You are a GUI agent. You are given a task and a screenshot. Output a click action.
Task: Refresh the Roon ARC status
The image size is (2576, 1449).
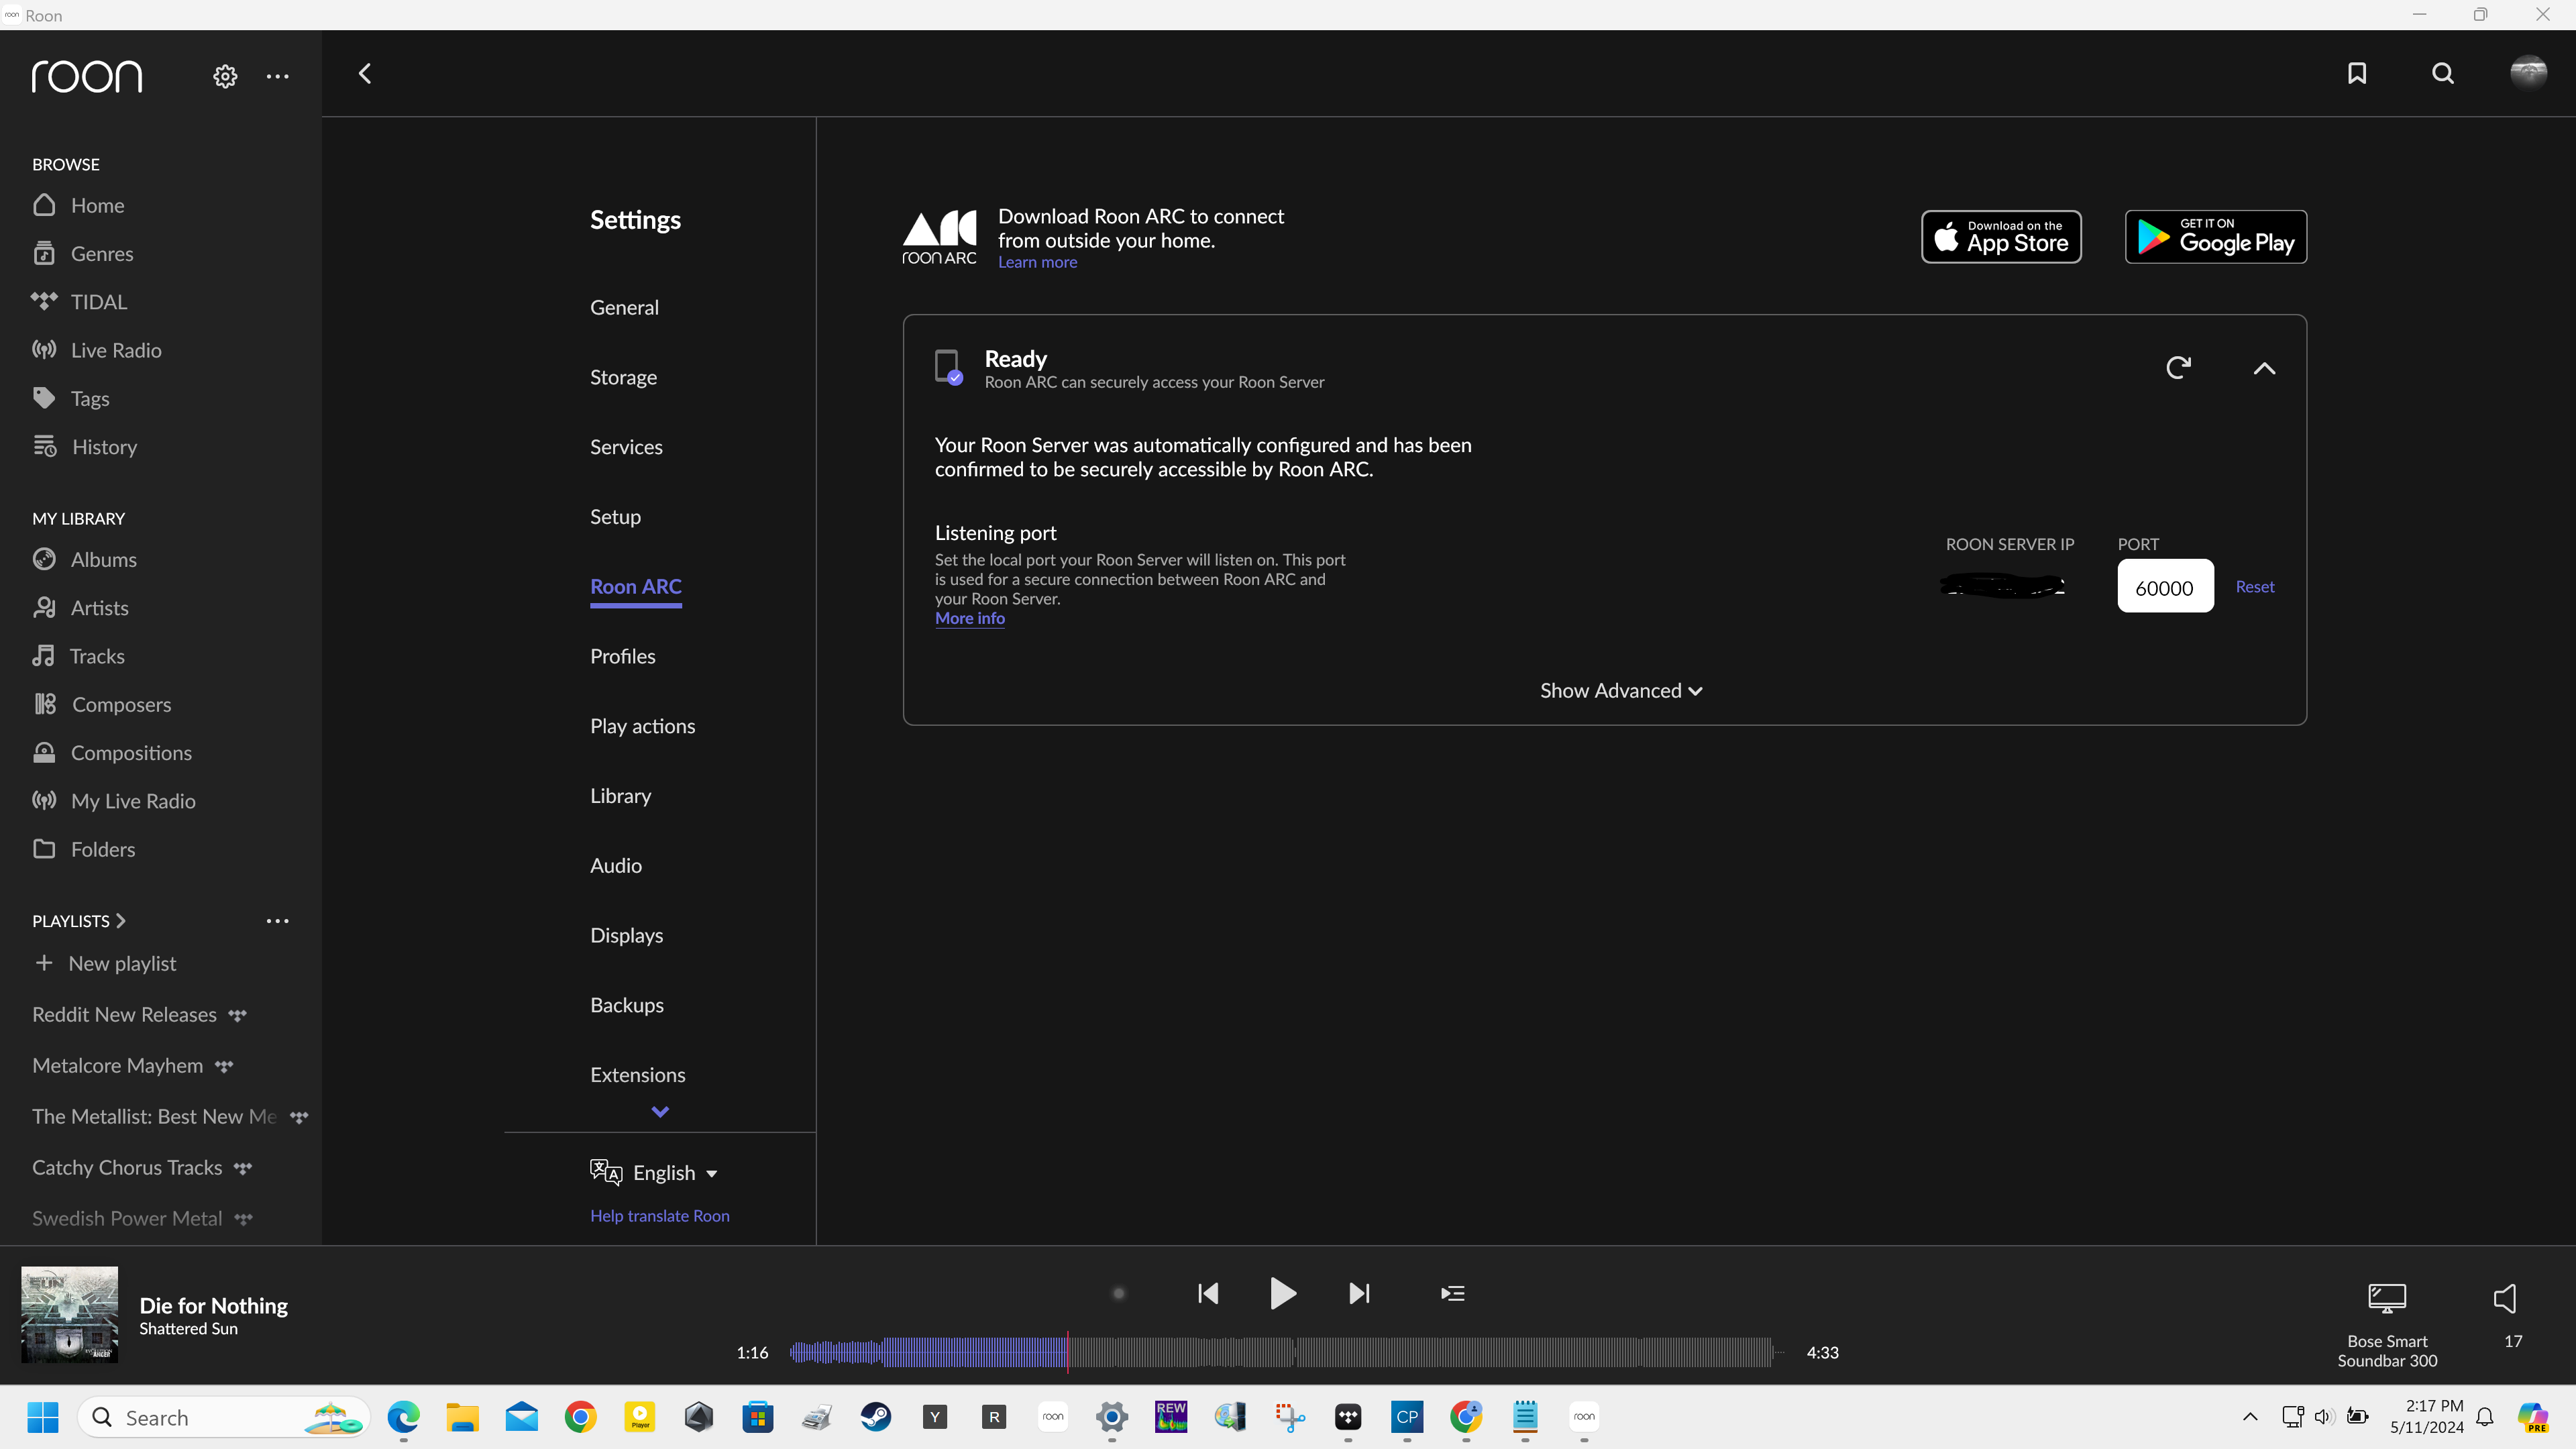[x=2178, y=368]
